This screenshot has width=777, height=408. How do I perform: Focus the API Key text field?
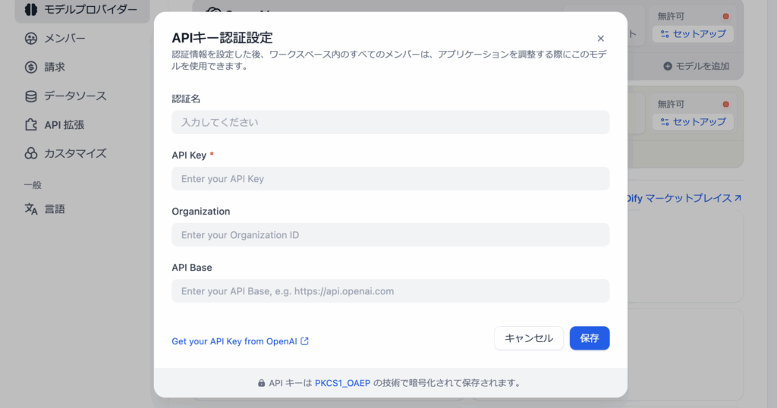[x=390, y=179]
